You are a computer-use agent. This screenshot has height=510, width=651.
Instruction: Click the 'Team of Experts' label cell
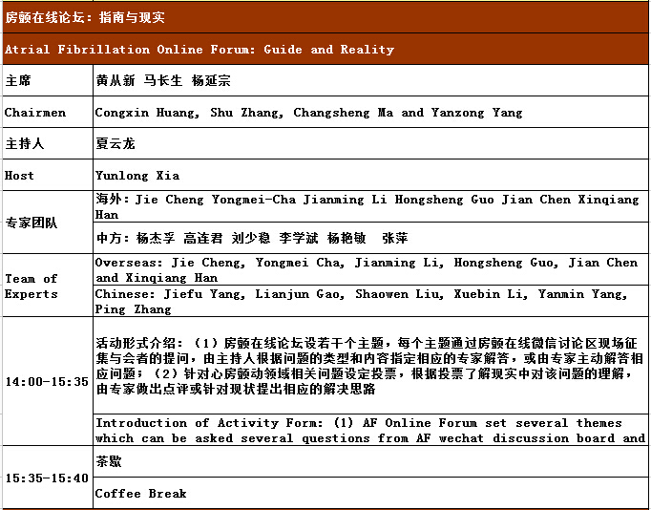click(x=48, y=286)
